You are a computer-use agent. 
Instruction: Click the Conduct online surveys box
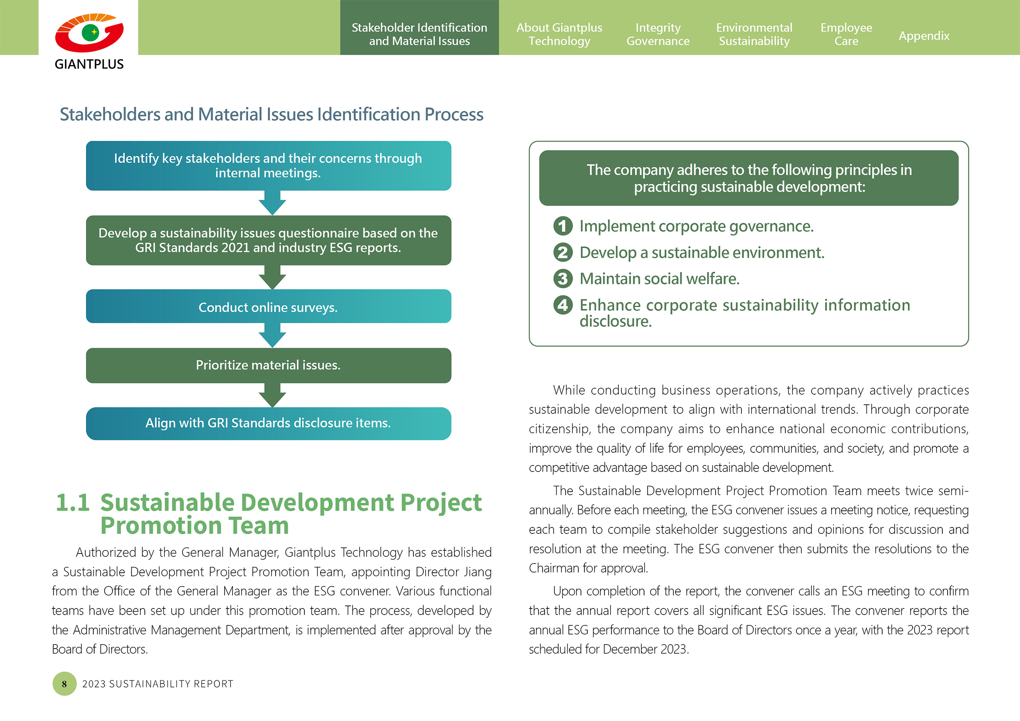point(268,307)
